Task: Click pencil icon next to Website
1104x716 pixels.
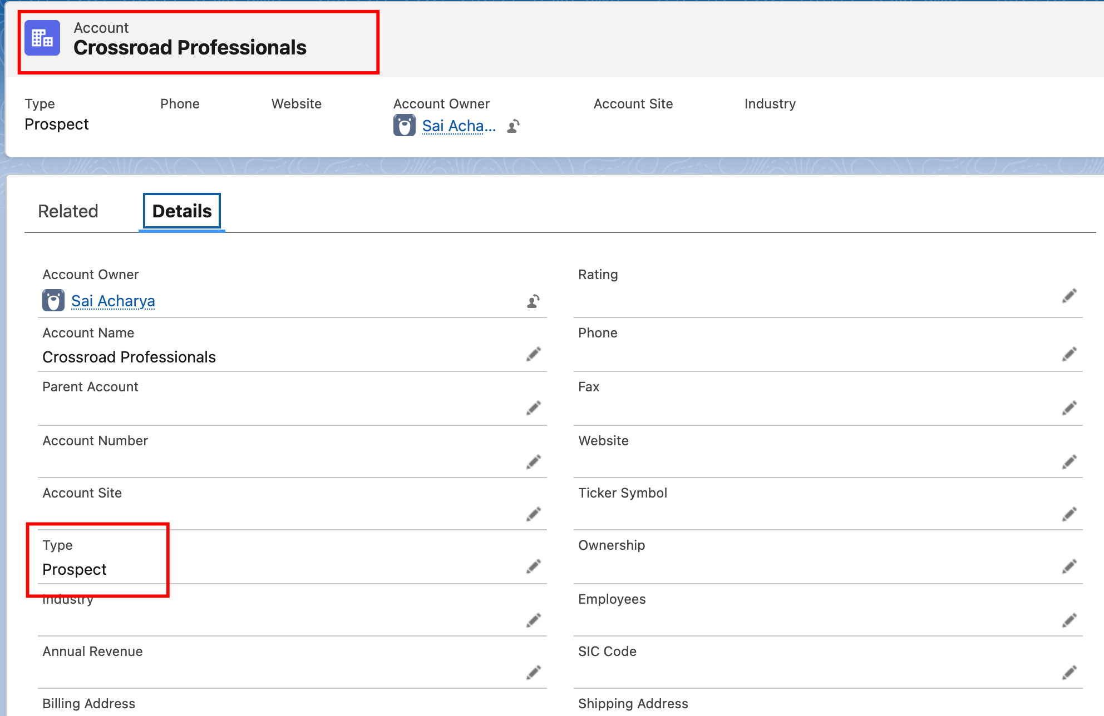Action: 1069,462
